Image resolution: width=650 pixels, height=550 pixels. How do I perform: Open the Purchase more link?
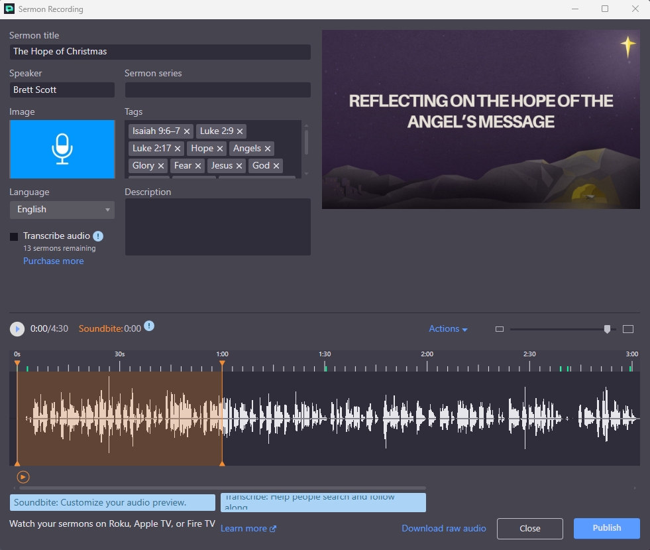click(x=54, y=261)
